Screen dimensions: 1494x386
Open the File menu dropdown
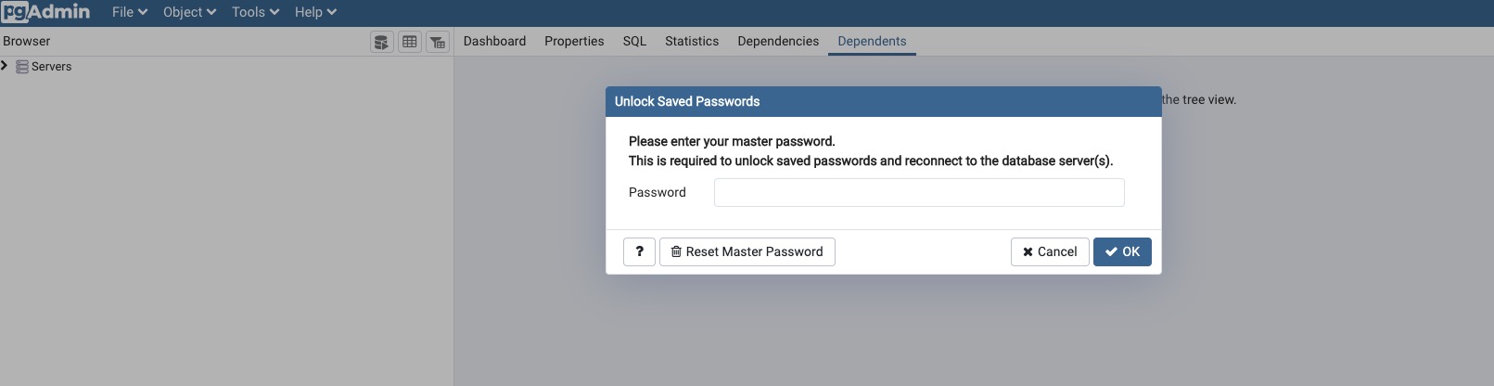coord(130,12)
